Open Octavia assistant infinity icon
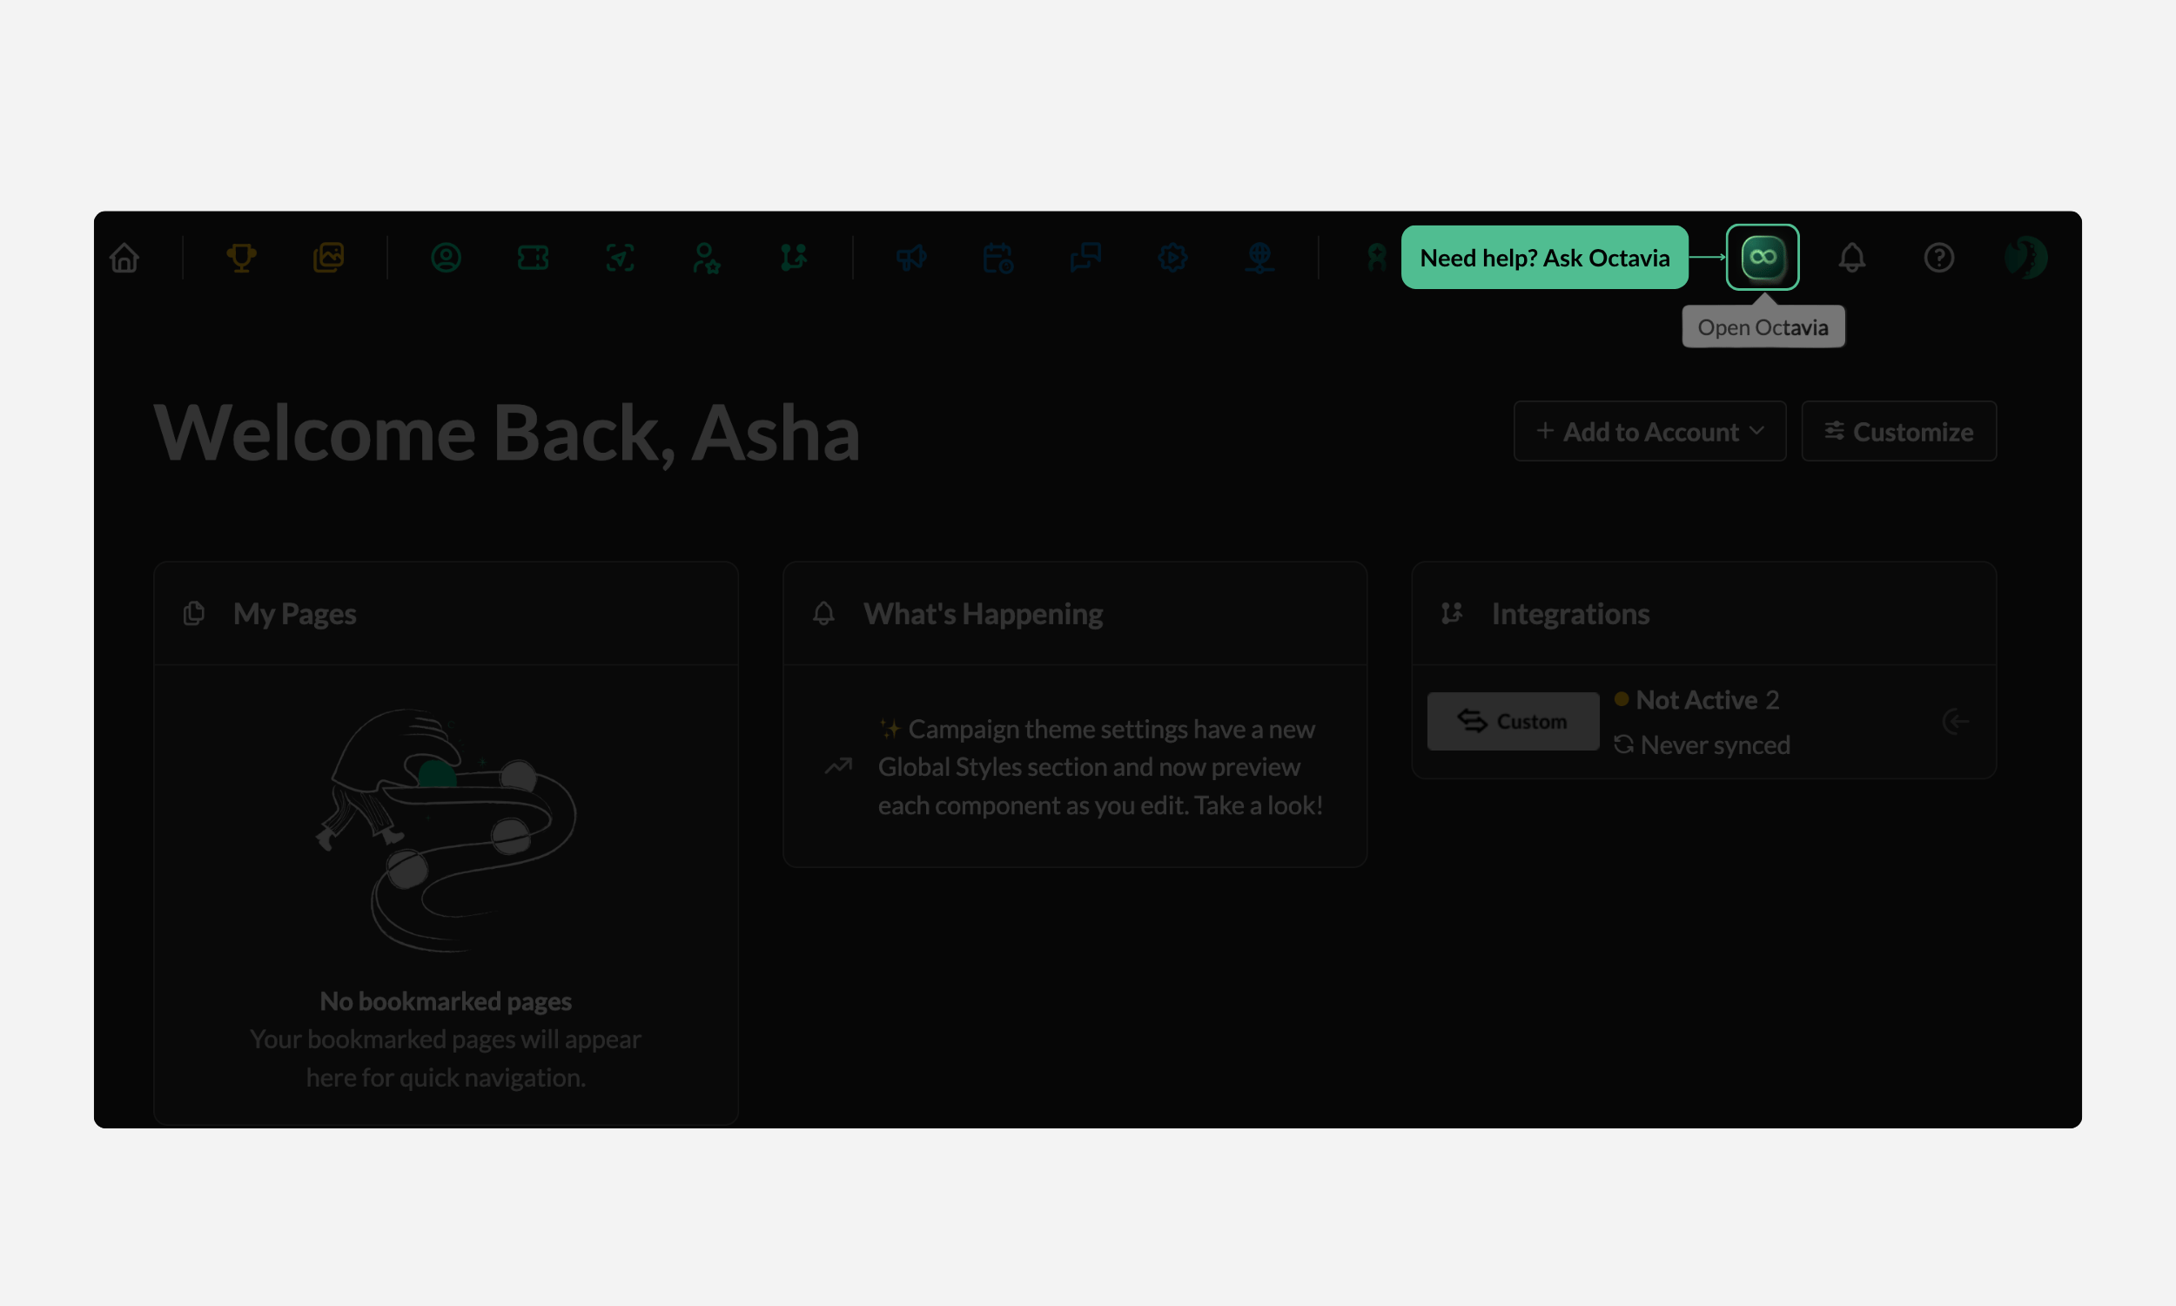 pyautogui.click(x=1762, y=257)
